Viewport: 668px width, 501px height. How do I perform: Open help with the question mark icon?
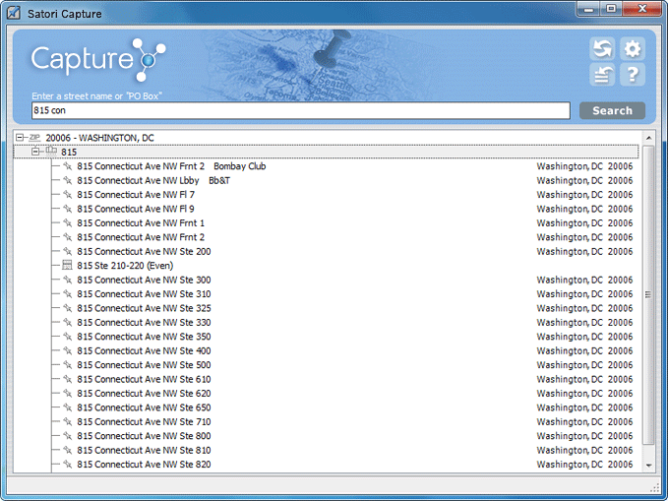coord(633,75)
